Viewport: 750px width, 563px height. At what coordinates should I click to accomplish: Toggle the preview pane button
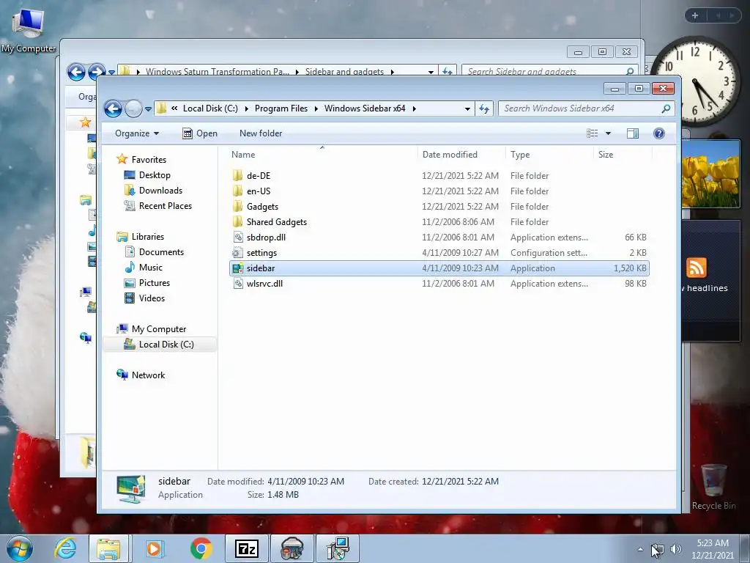point(632,133)
